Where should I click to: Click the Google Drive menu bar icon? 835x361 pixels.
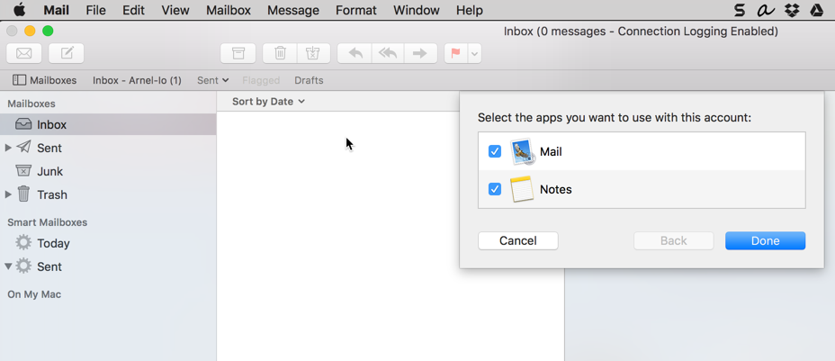pos(817,10)
